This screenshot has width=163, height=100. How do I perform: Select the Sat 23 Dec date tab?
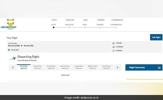point(37,67)
